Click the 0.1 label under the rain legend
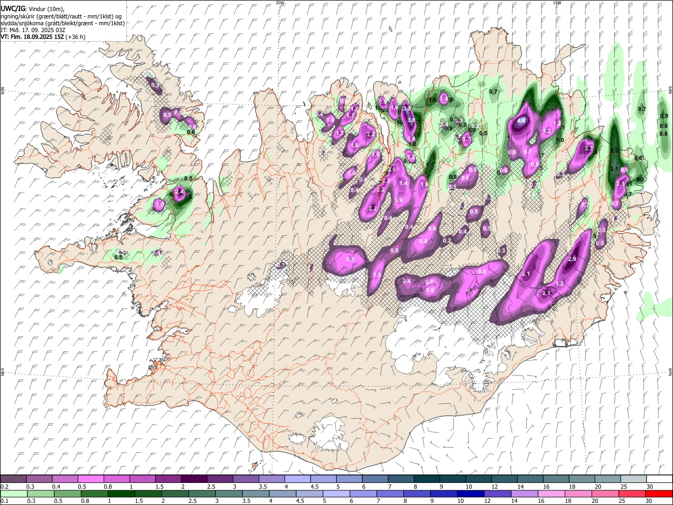This screenshot has width=673, height=505. click(x=4, y=501)
